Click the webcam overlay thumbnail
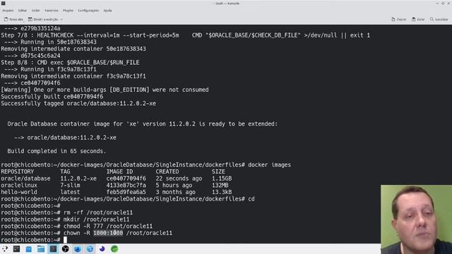 pyautogui.click(x=416, y=219)
